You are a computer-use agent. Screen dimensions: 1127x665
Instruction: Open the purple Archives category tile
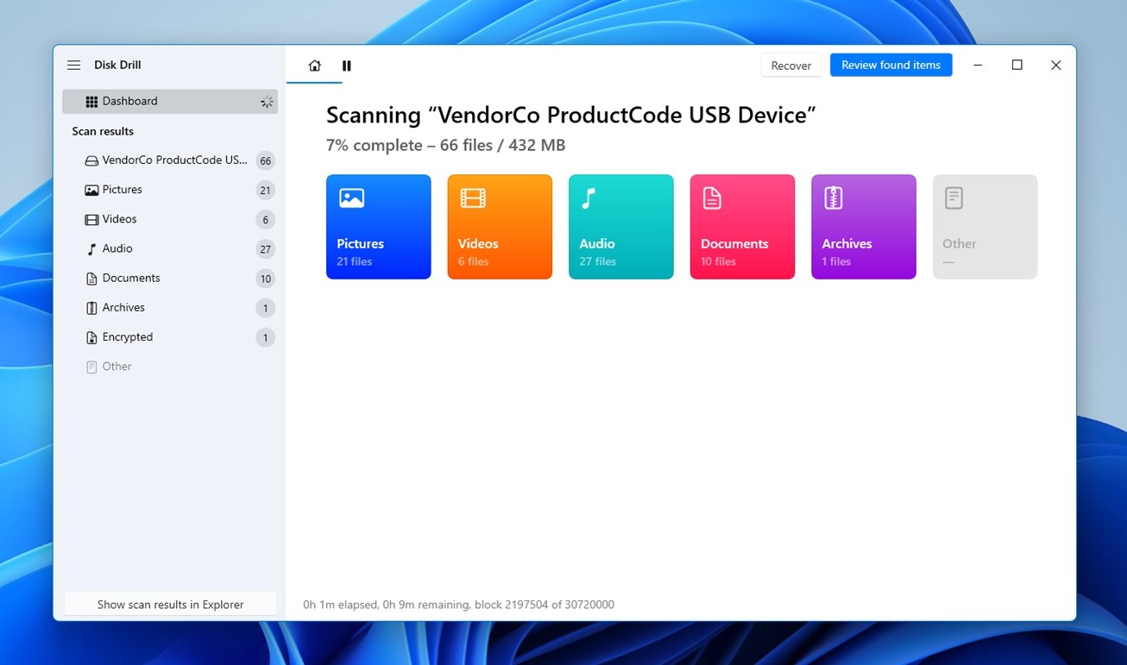pyautogui.click(x=864, y=227)
